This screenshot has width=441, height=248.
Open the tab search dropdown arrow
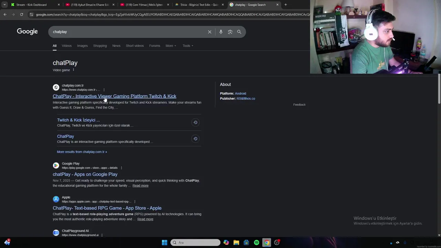click(x=4, y=5)
